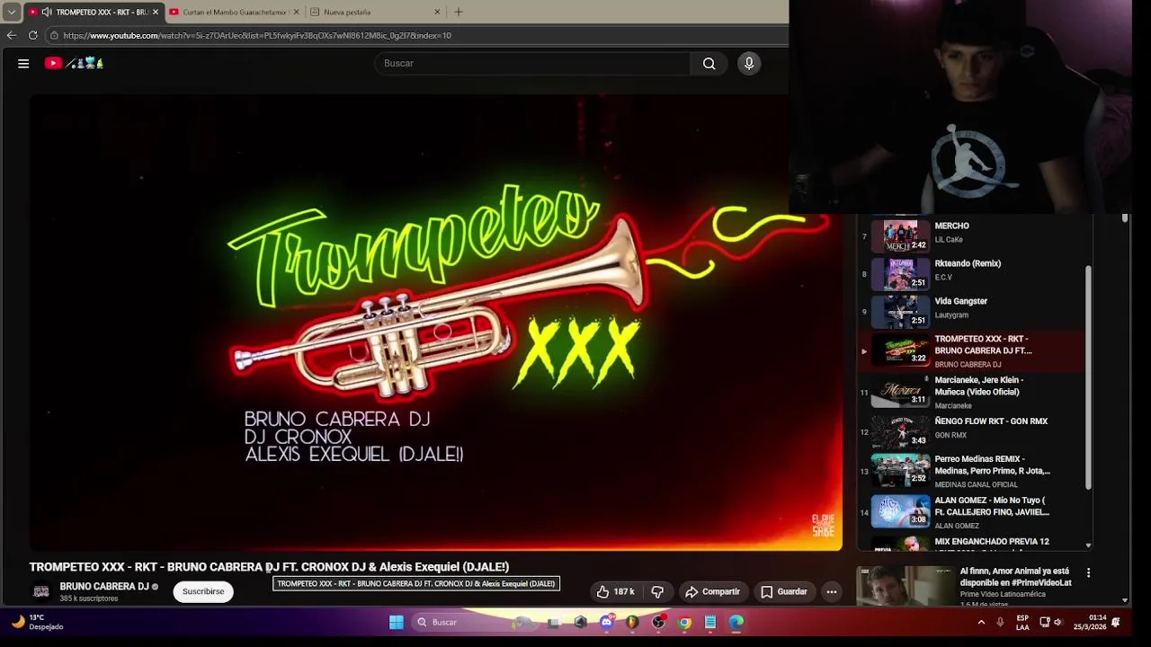Click the BRUNO CABRERA DJ channel avatar
Viewport: 1151px width, 647px height.
tap(41, 591)
